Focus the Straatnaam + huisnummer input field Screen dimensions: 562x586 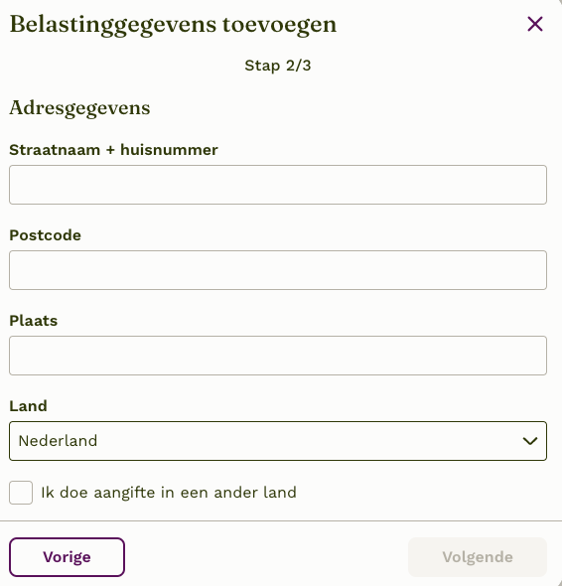click(278, 185)
